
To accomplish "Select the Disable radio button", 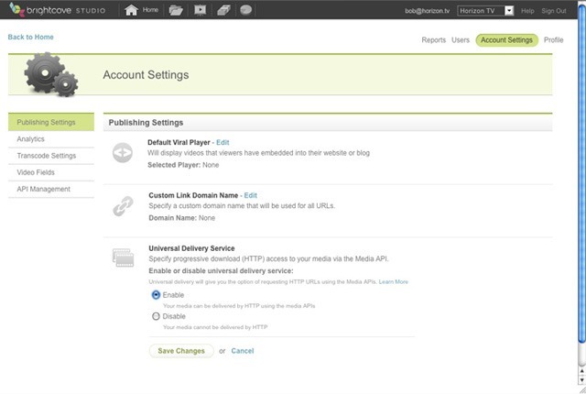I will point(156,316).
